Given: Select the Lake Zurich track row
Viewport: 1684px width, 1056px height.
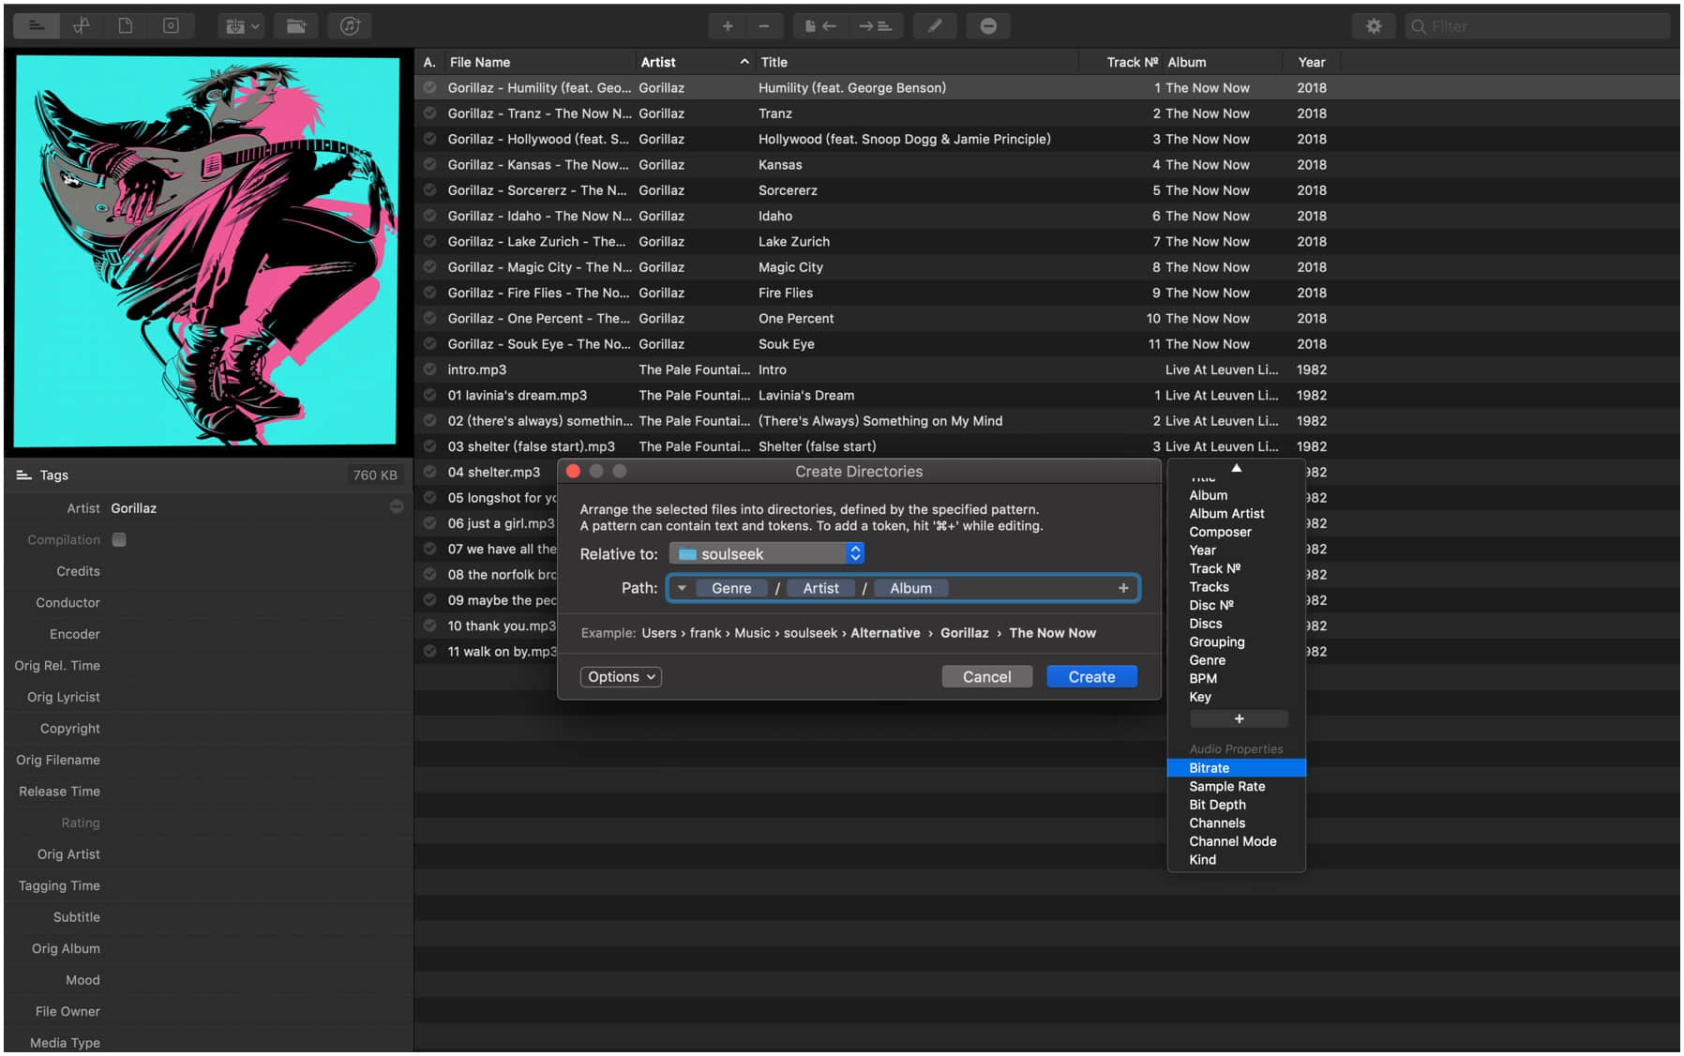Looking at the screenshot, I should tap(1045, 241).
